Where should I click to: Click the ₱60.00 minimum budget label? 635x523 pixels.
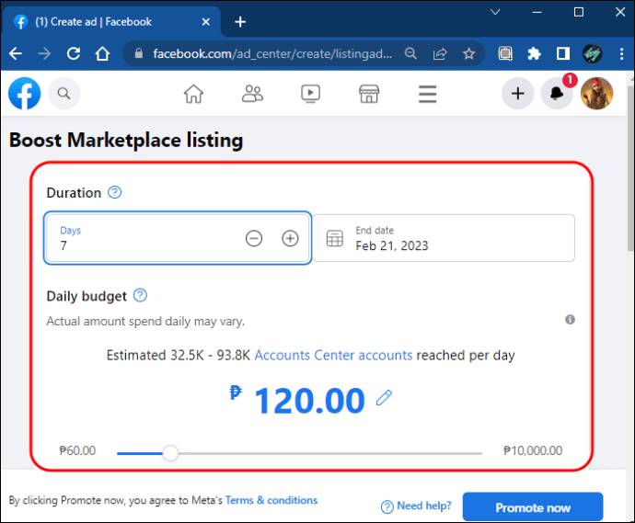pyautogui.click(x=77, y=450)
